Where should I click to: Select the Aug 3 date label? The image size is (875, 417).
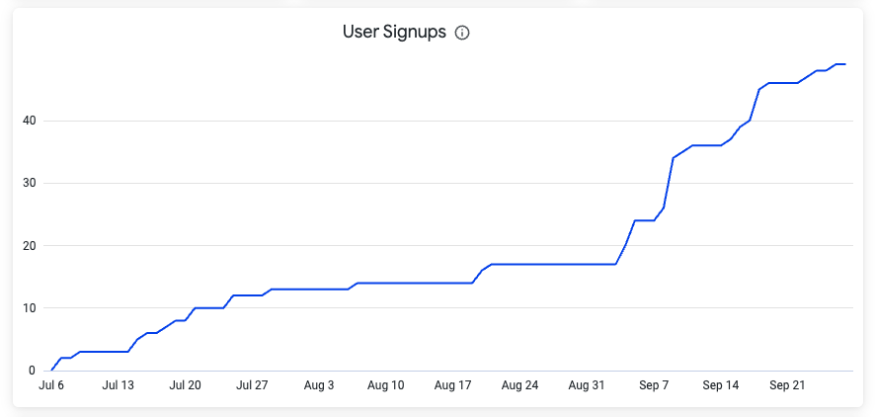click(318, 385)
